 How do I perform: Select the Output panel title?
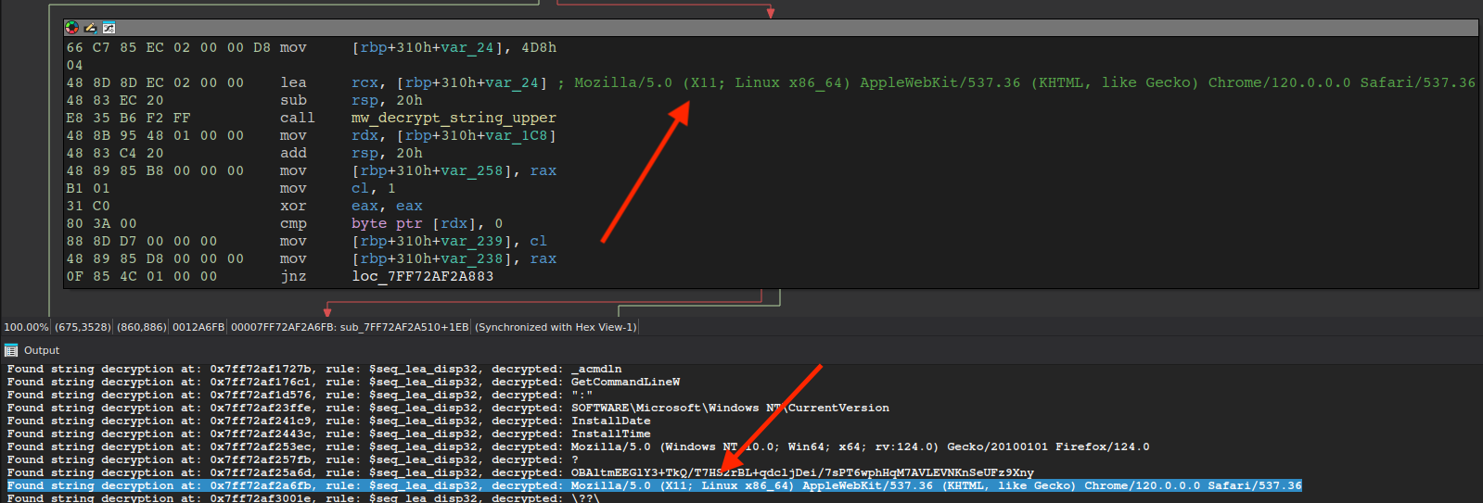coord(42,350)
